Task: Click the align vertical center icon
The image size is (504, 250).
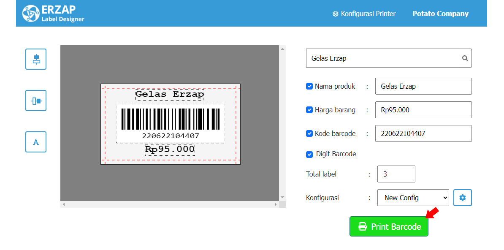Action: (x=36, y=59)
